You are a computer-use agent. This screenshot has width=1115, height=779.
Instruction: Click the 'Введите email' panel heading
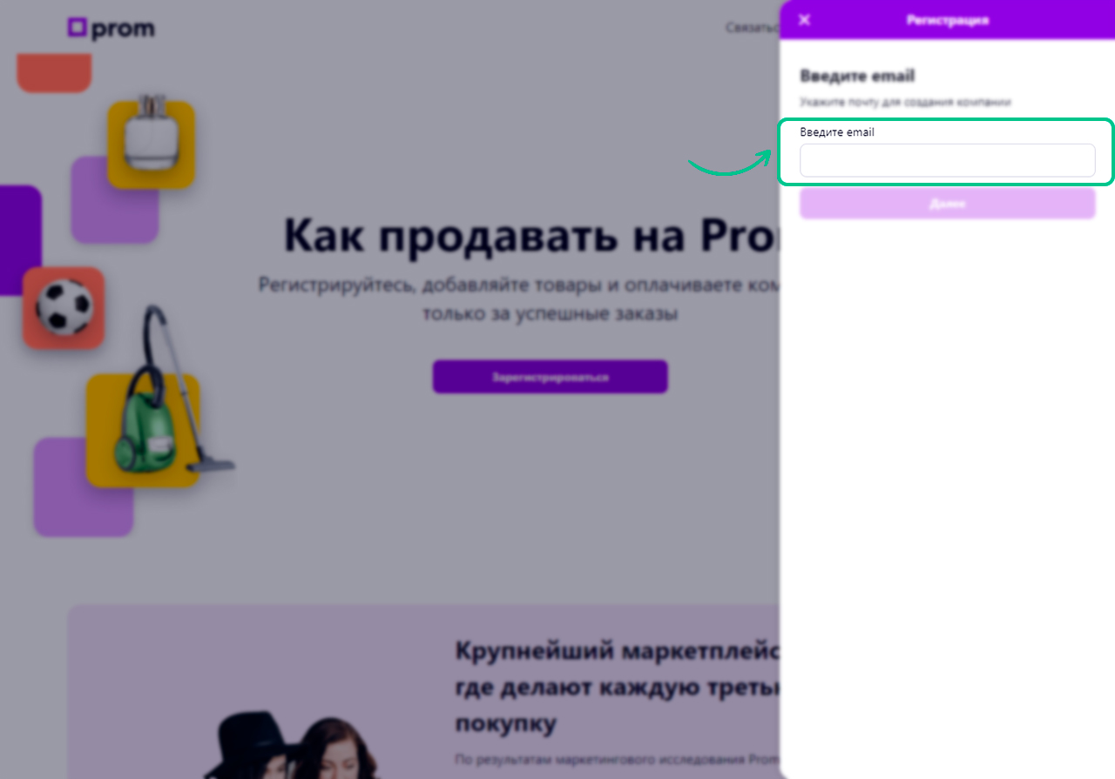857,77
